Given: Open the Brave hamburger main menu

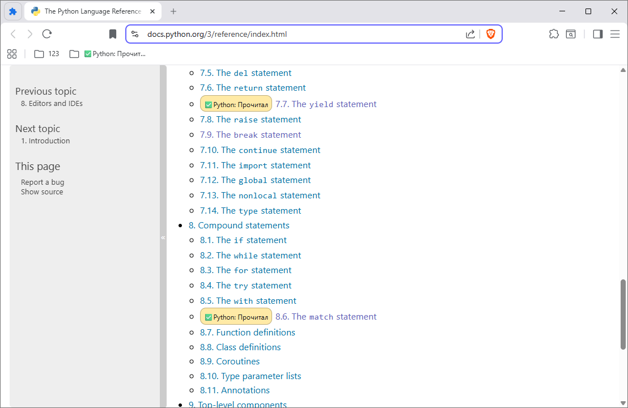Looking at the screenshot, I should coord(615,34).
